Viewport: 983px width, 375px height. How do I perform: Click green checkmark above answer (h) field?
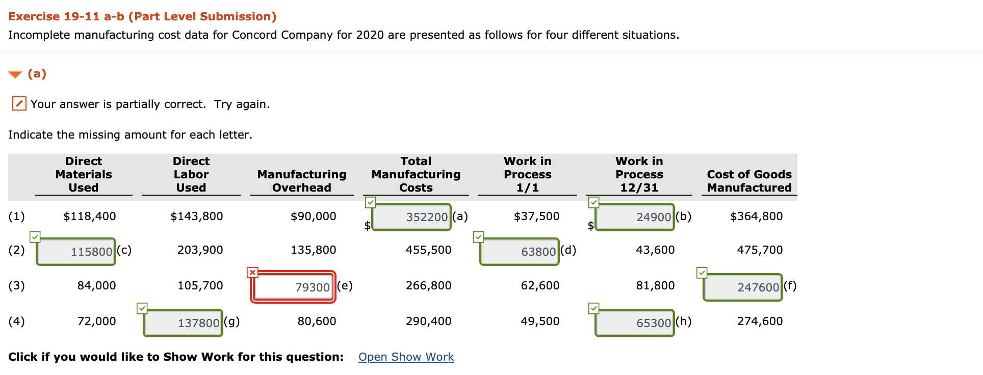tap(593, 308)
